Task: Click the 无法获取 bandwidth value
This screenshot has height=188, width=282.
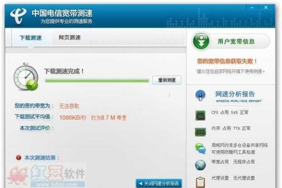Action: [69, 106]
